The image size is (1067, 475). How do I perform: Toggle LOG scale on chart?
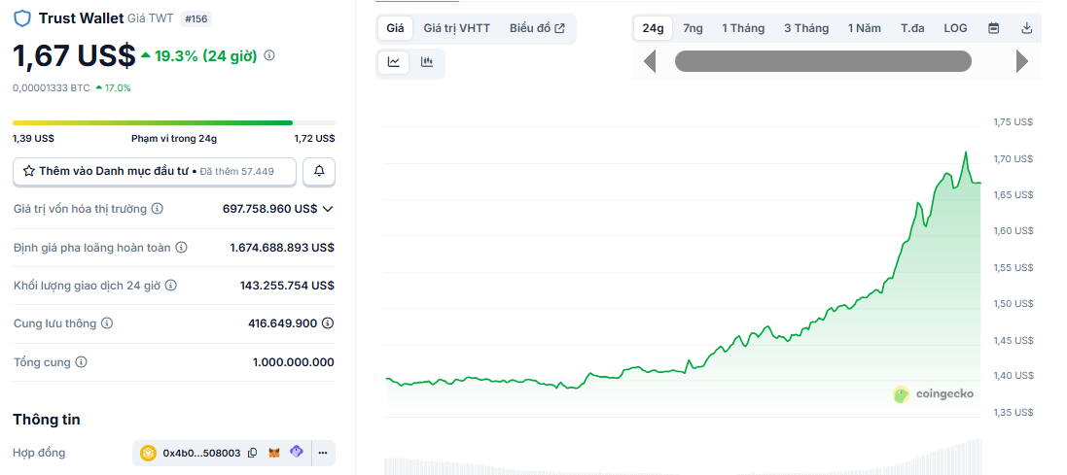955,28
